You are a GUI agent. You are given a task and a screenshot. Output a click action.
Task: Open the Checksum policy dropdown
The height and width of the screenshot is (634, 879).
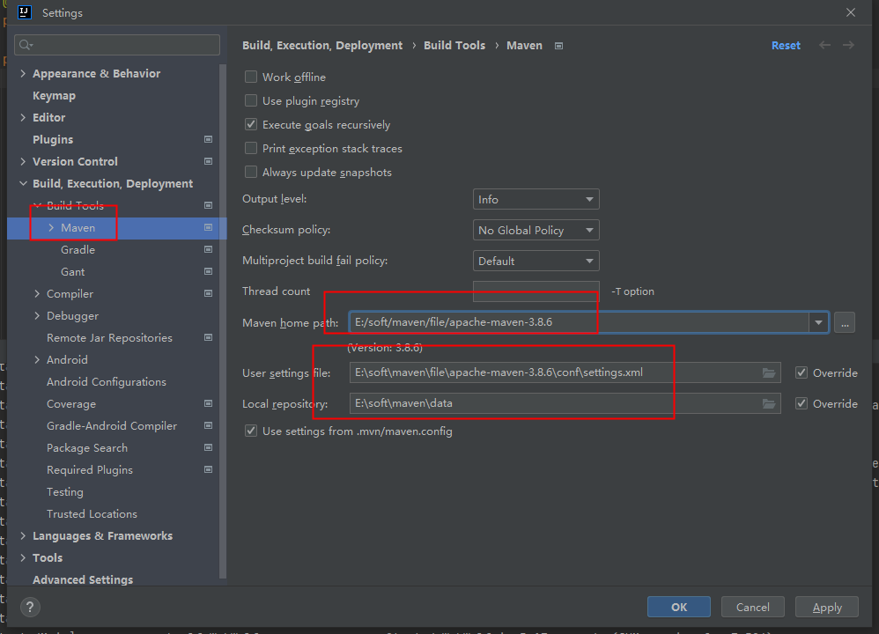536,231
